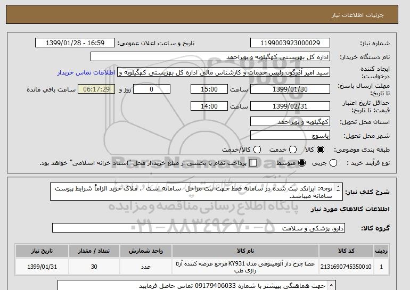410x290 pixels.
Task: Click the نام کالا column header
Action: point(245,251)
